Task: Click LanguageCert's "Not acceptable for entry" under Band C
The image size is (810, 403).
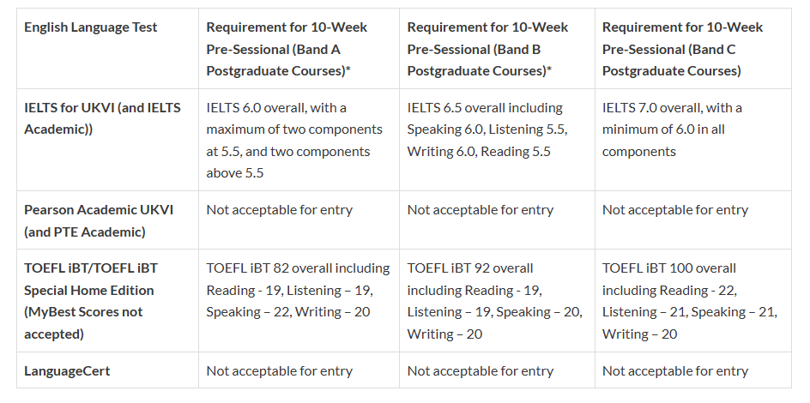Action: pyautogui.click(x=675, y=371)
